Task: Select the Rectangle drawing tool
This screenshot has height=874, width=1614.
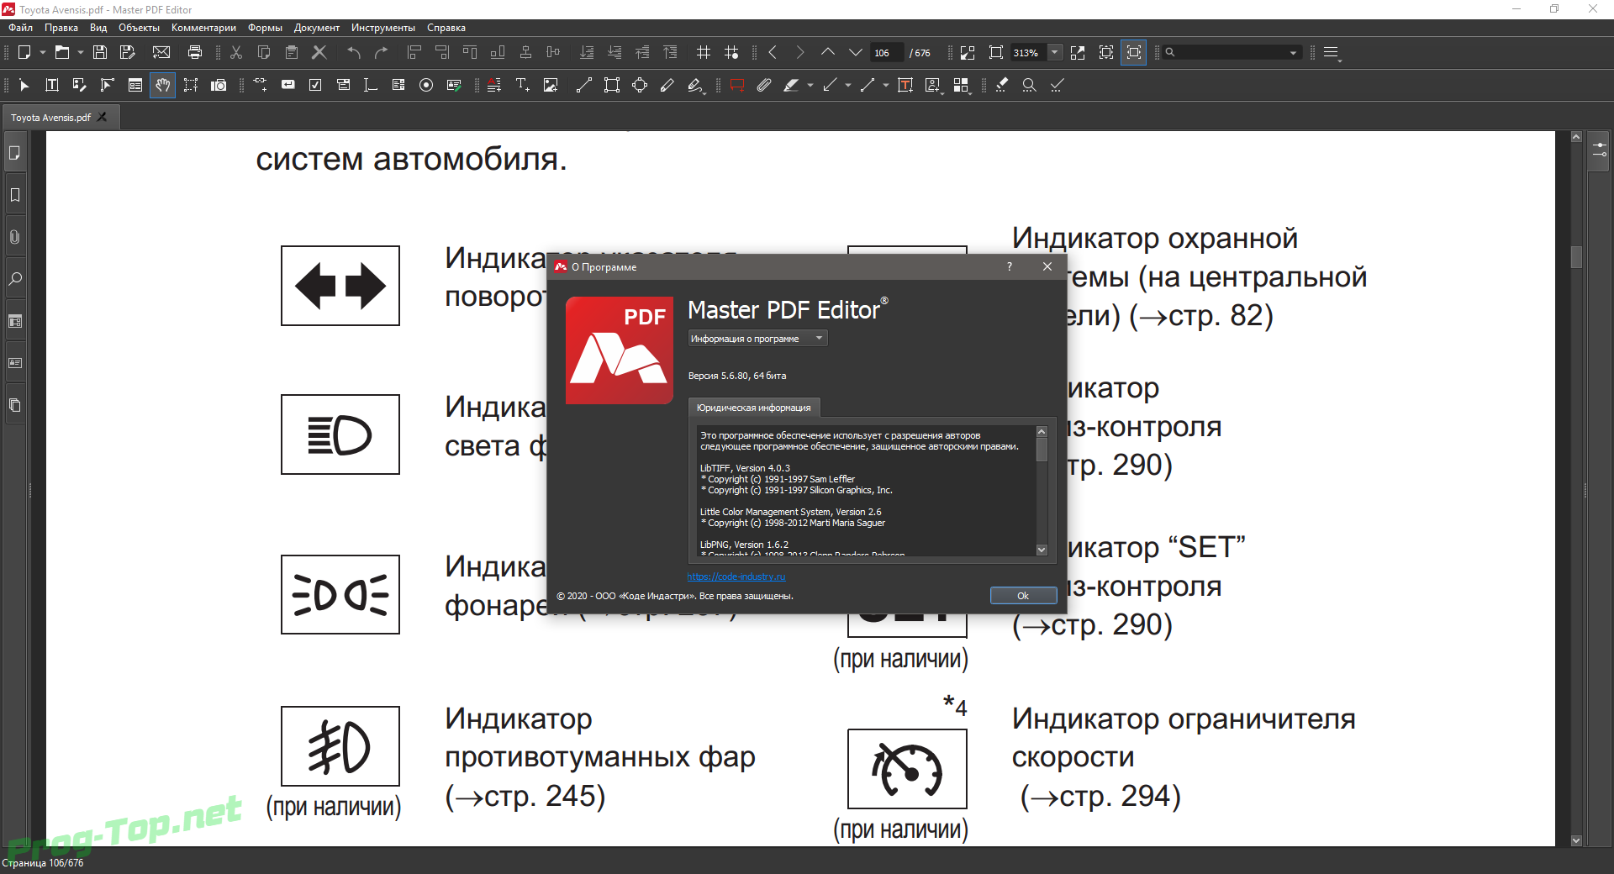Action: (612, 85)
